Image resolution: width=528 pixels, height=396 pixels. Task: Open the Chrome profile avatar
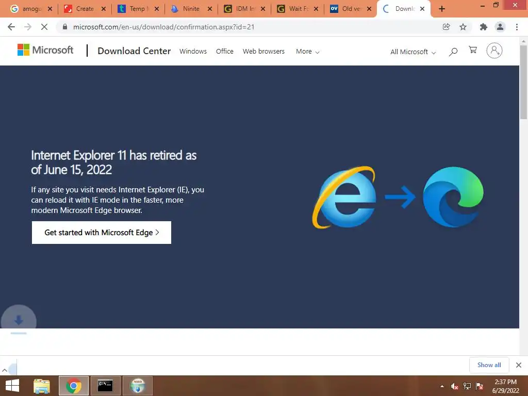click(x=500, y=27)
